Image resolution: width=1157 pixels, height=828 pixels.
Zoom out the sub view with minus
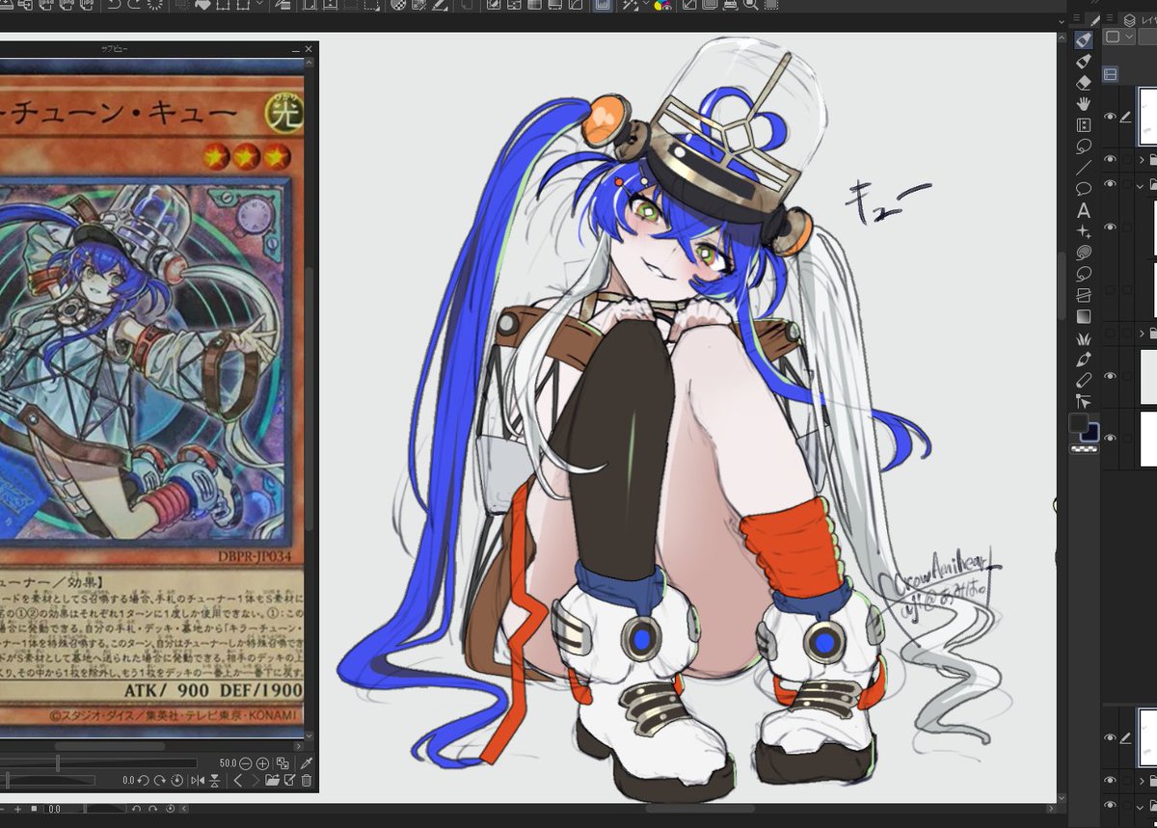pyautogui.click(x=247, y=762)
